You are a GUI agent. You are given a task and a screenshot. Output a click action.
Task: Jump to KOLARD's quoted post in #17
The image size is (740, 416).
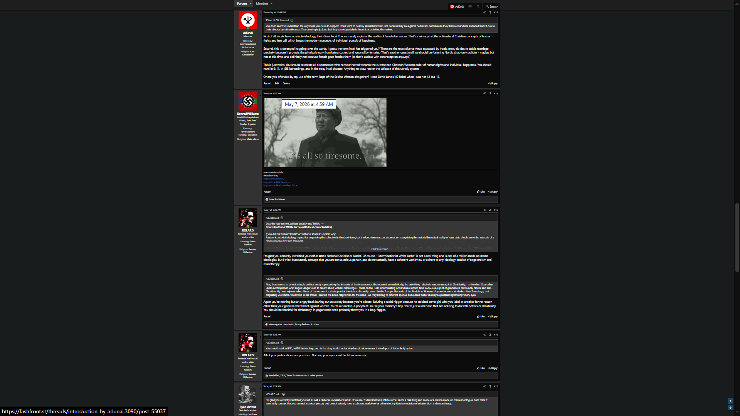(x=283, y=394)
